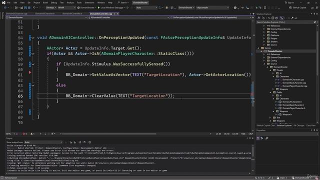Open GitHub Copilot button
The image size is (320, 180).
[x=298, y=8]
